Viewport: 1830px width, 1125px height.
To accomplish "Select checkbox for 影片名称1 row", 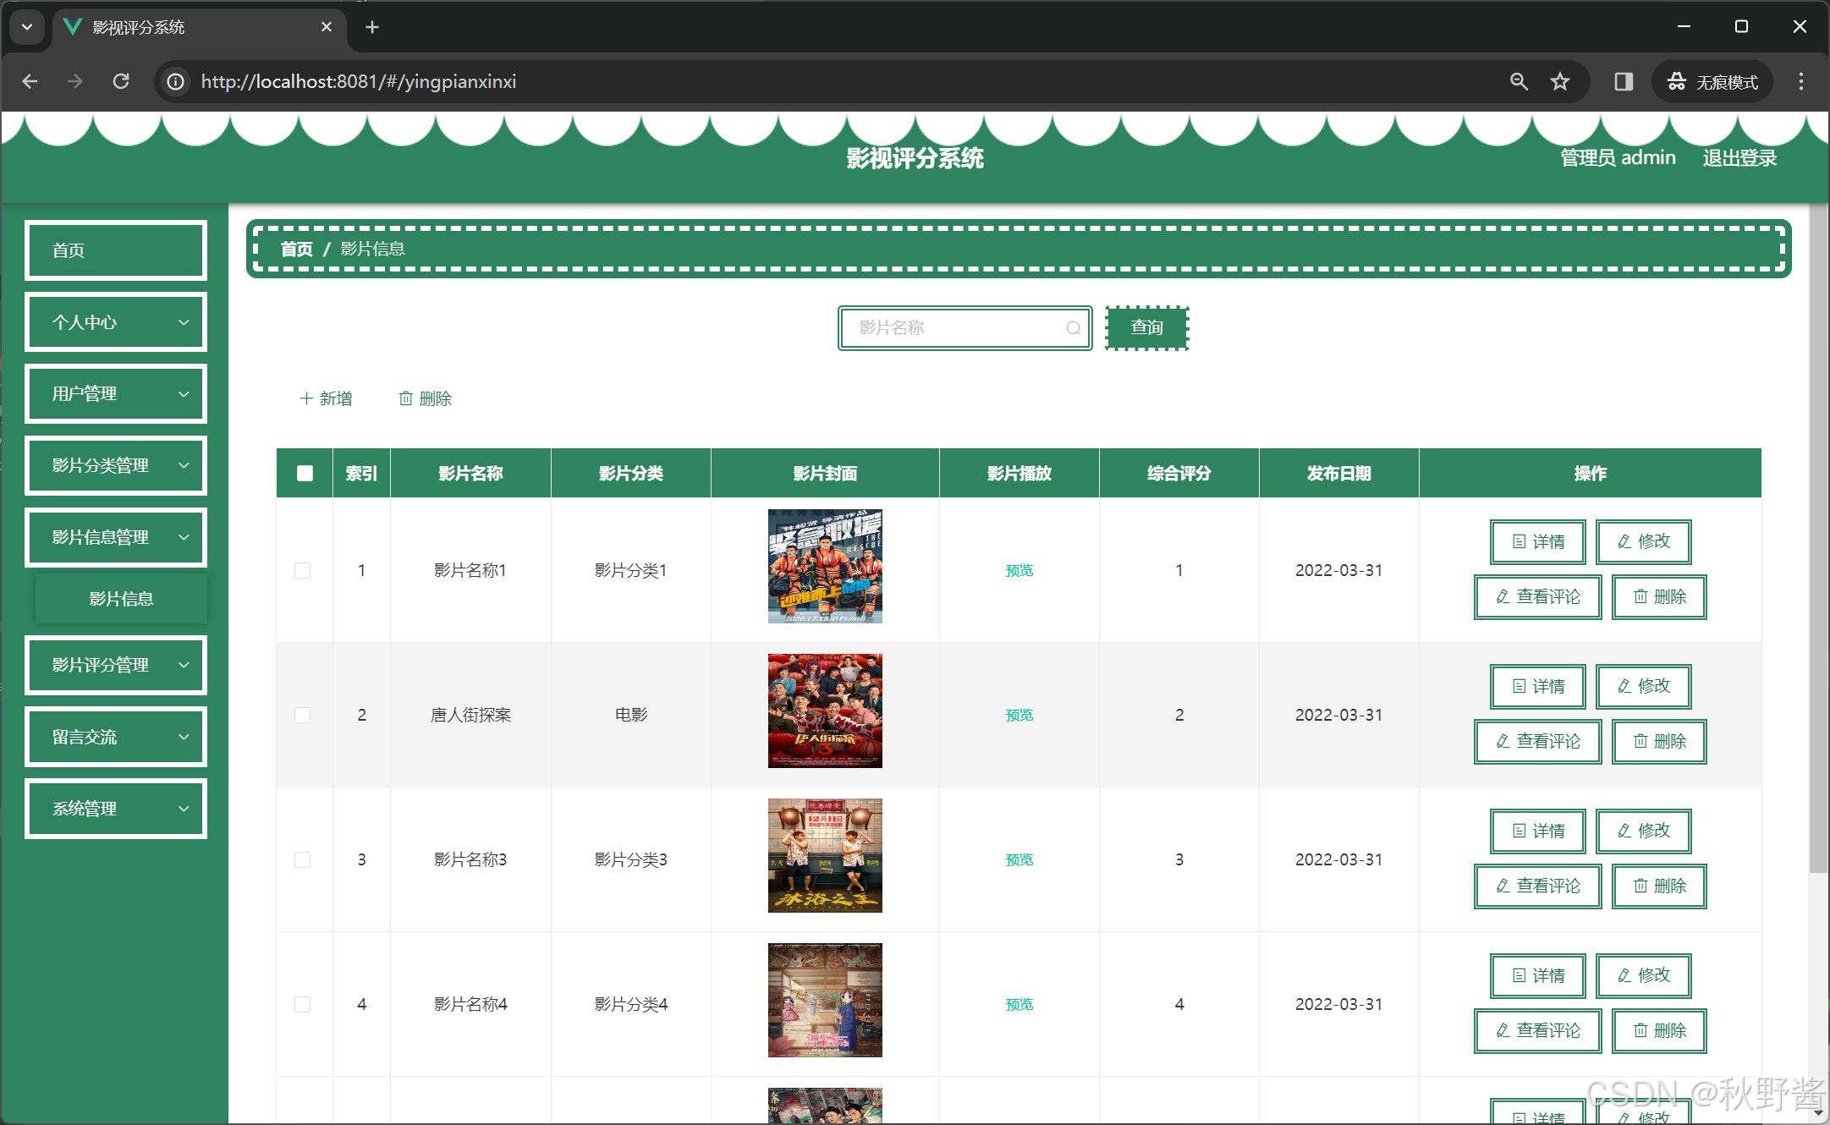I will click(302, 570).
